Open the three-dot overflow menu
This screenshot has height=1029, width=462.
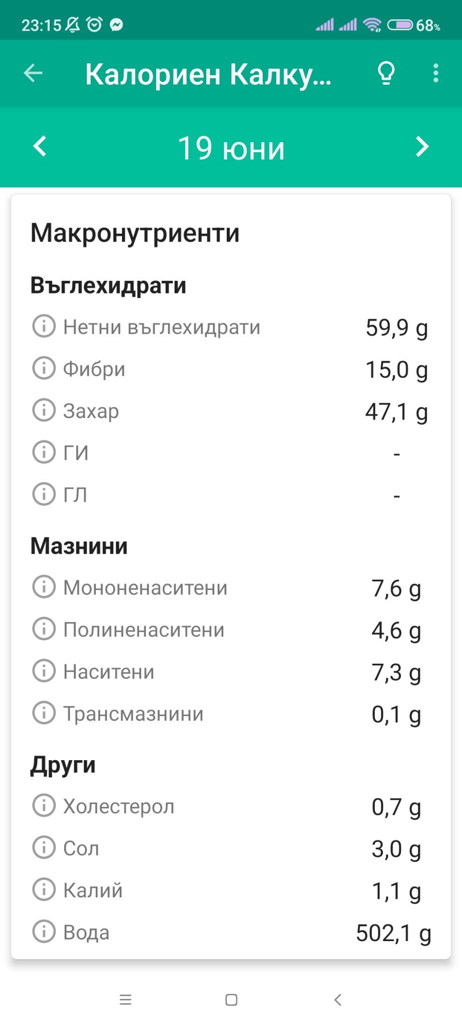point(435,73)
